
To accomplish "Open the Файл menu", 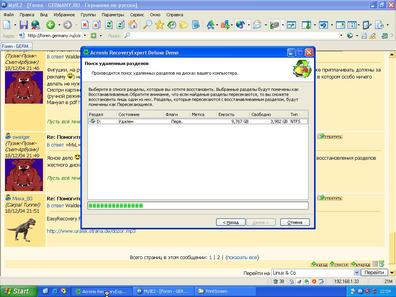I will pos(9,15).
